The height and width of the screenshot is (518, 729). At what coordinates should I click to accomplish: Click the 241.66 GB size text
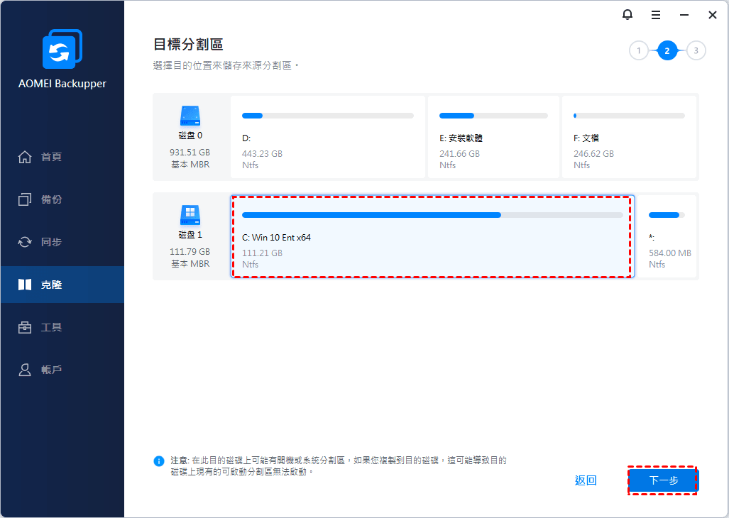(459, 154)
